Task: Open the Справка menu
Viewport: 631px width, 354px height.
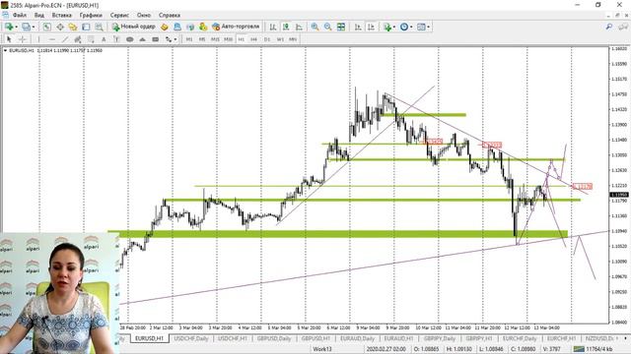Action: (169, 16)
